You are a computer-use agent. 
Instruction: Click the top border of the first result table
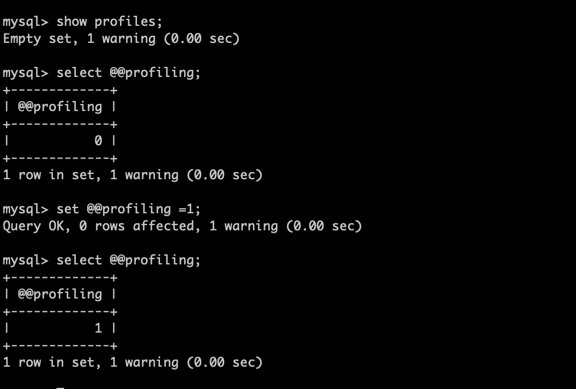coord(60,90)
